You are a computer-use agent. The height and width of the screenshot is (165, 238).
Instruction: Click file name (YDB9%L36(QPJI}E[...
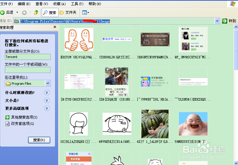[117, 57]
